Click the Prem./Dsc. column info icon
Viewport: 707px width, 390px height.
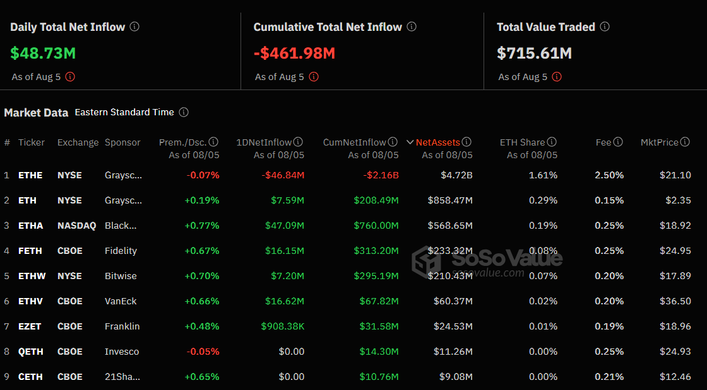pos(214,142)
